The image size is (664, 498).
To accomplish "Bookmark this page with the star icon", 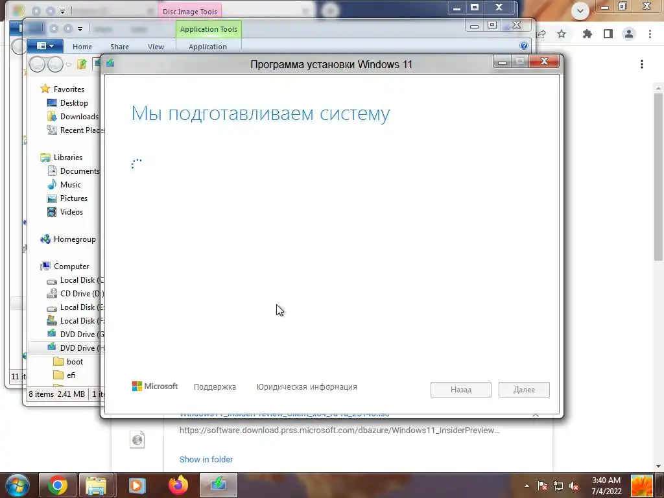I will click(562, 34).
